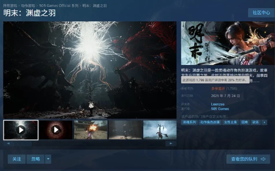Click the 忽略 ignore button
This screenshot has width=275, height=171.
(x=35, y=159)
